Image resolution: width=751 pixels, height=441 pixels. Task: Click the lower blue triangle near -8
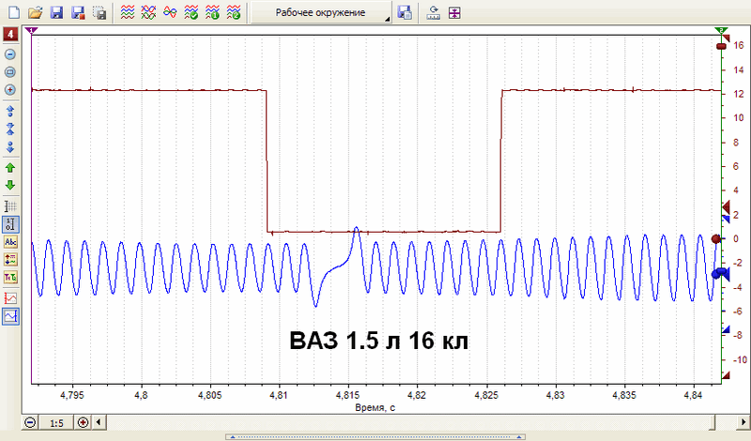pos(725,329)
